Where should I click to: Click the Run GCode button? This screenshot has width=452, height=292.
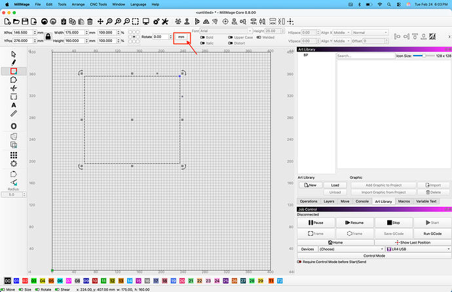tap(432, 234)
